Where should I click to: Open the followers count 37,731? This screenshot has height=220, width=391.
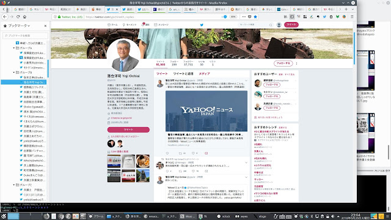pyautogui.click(x=188, y=63)
